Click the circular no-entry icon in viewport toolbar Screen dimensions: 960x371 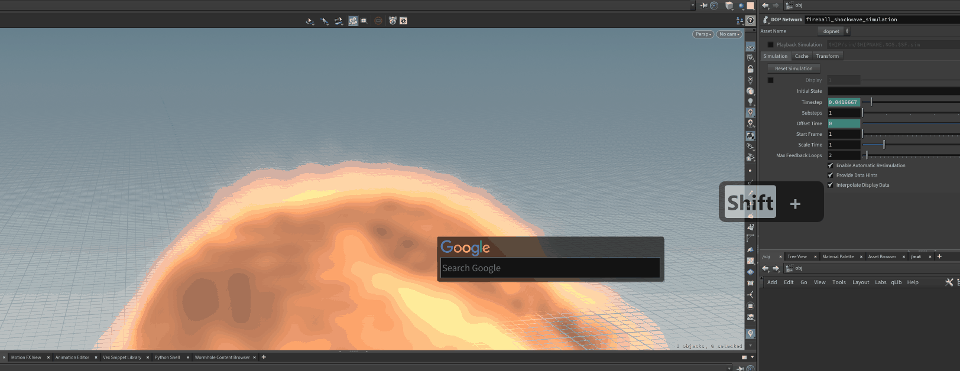(x=378, y=21)
